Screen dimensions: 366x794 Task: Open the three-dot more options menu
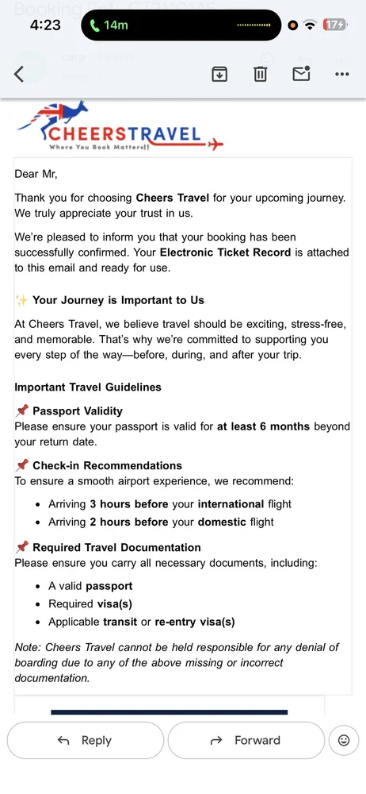coord(342,75)
